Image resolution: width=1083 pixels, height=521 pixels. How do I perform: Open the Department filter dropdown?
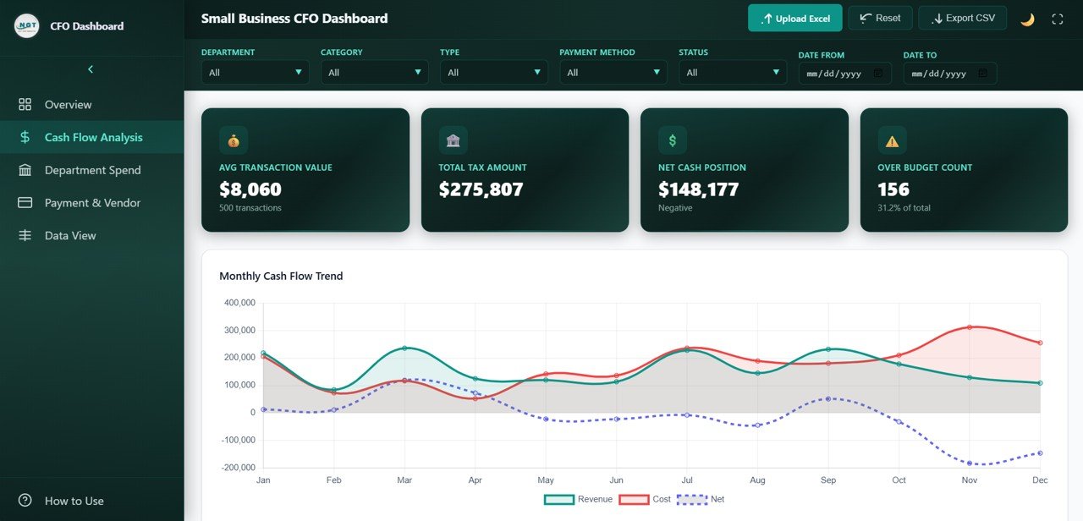click(x=255, y=73)
